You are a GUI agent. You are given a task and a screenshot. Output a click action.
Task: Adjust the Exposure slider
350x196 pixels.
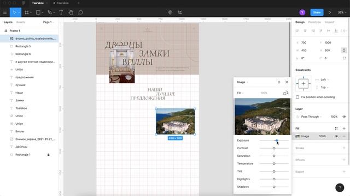click(274, 140)
